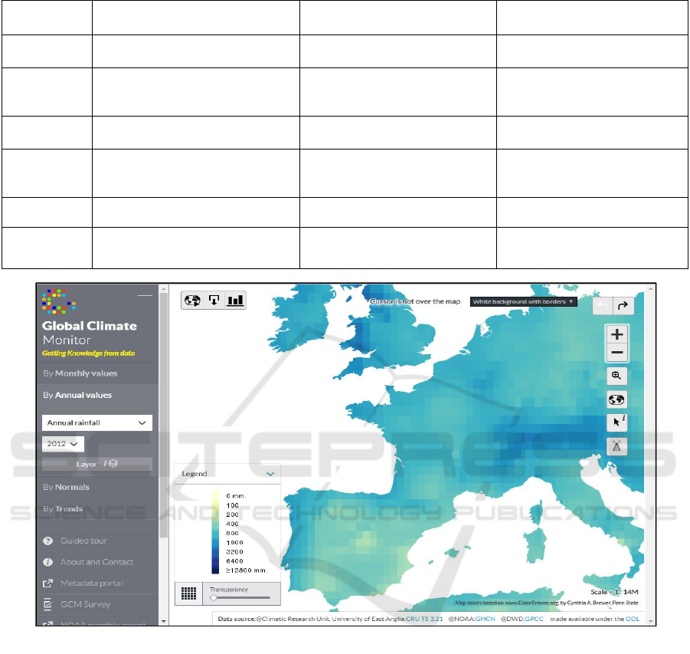Click the download icon in map toolbar
This screenshot has height=654, width=690.
tap(214, 301)
